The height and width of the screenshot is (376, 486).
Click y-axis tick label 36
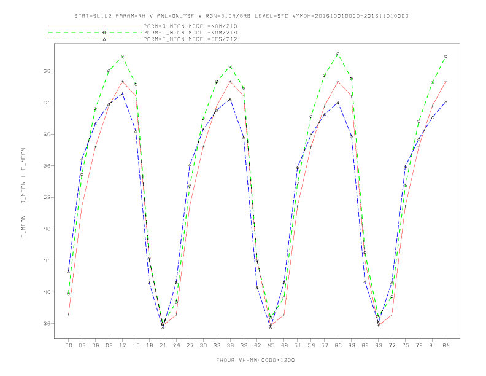47,324
